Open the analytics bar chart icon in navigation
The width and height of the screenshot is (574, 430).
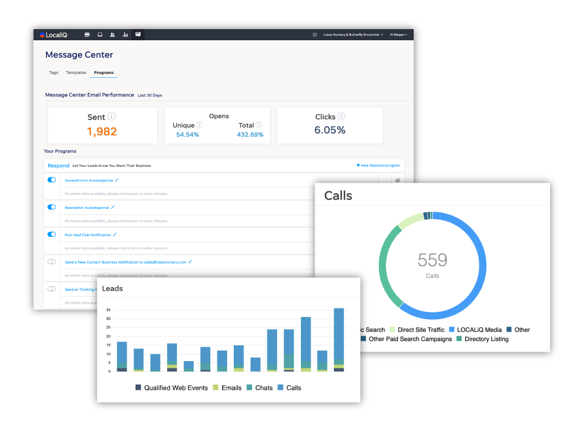125,34
